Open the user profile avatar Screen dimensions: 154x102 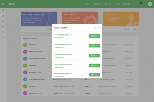pos(150,4)
